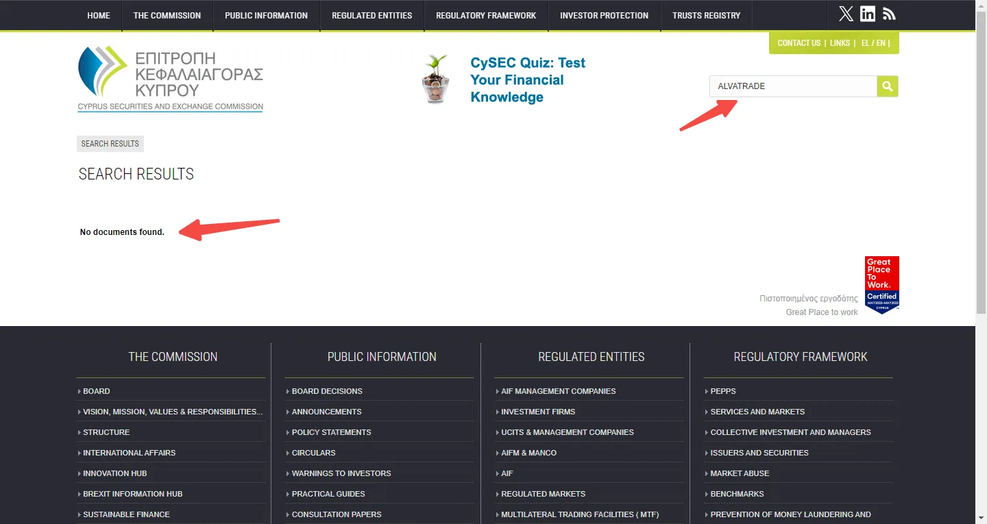987x524 pixels.
Task: Open MULTILATERAL TRADING FACILITIES (MTF) footer link
Action: 580,514
